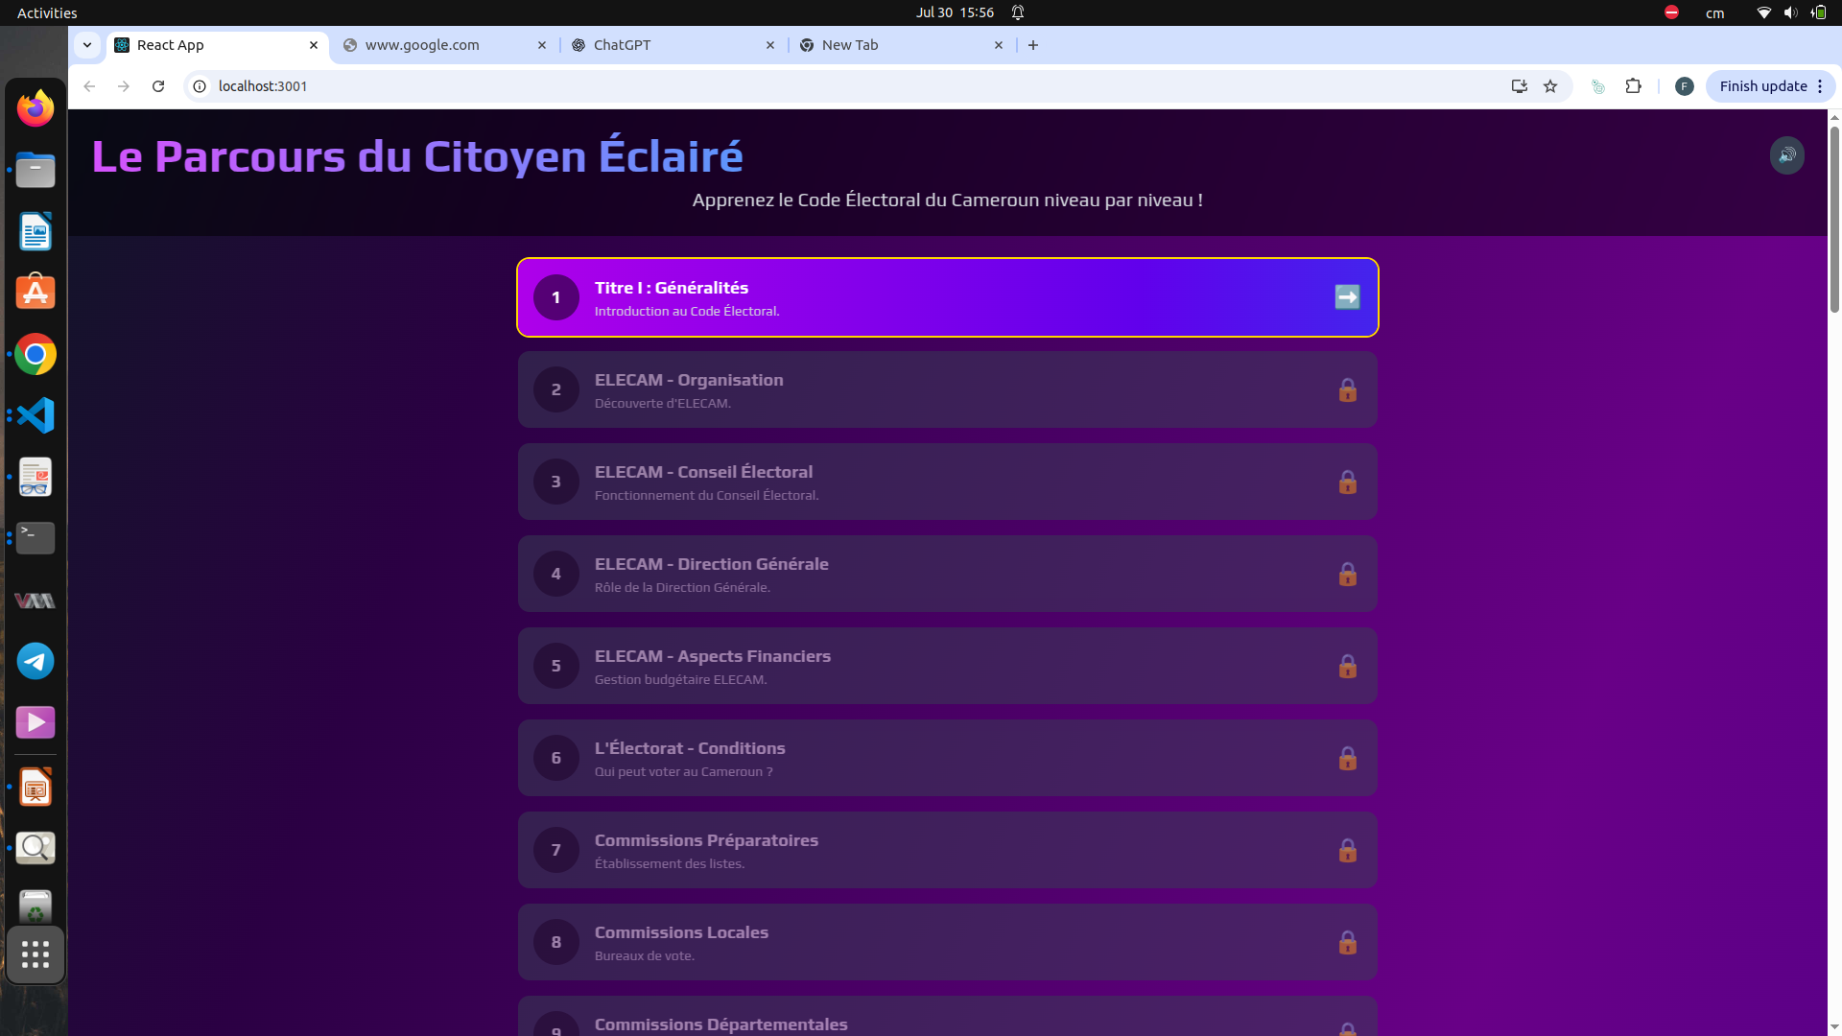Open Visual Studio Code from the dock
This screenshot has height=1036, width=1842.
pos(35,415)
